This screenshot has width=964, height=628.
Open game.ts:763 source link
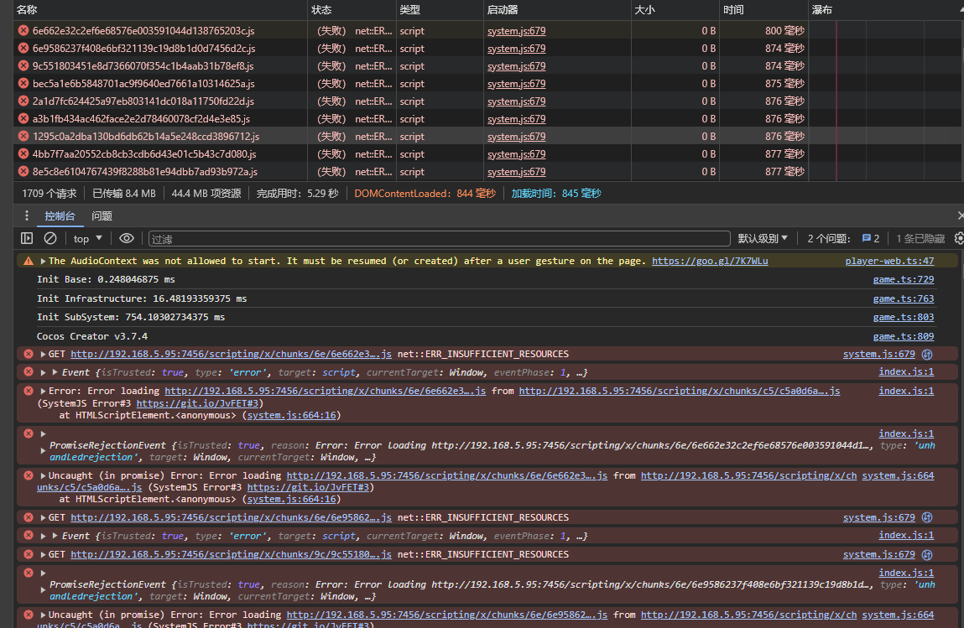[x=903, y=298]
